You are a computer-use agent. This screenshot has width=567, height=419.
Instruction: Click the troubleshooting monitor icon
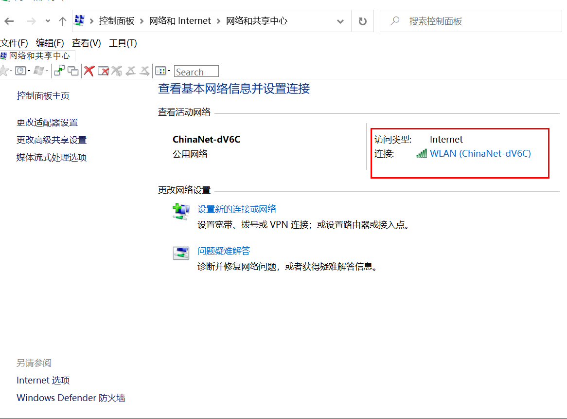(x=181, y=253)
